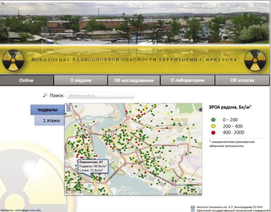Switch to Об исследовании tab
This screenshot has width=271, height=212.
134,80
